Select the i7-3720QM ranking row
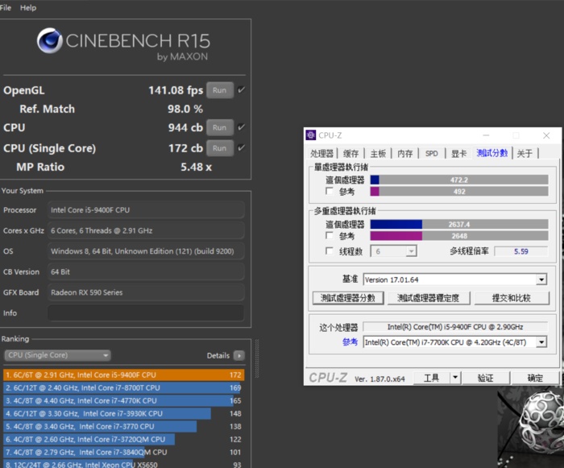 tap(124, 439)
